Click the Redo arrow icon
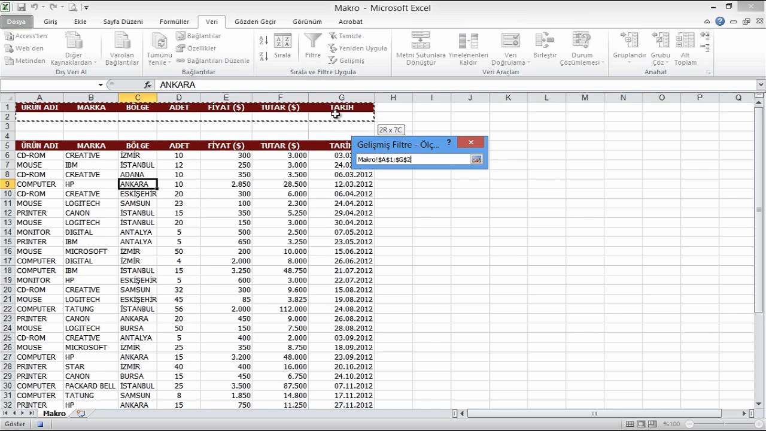This screenshot has width=766, height=431. pyautogui.click(x=54, y=8)
